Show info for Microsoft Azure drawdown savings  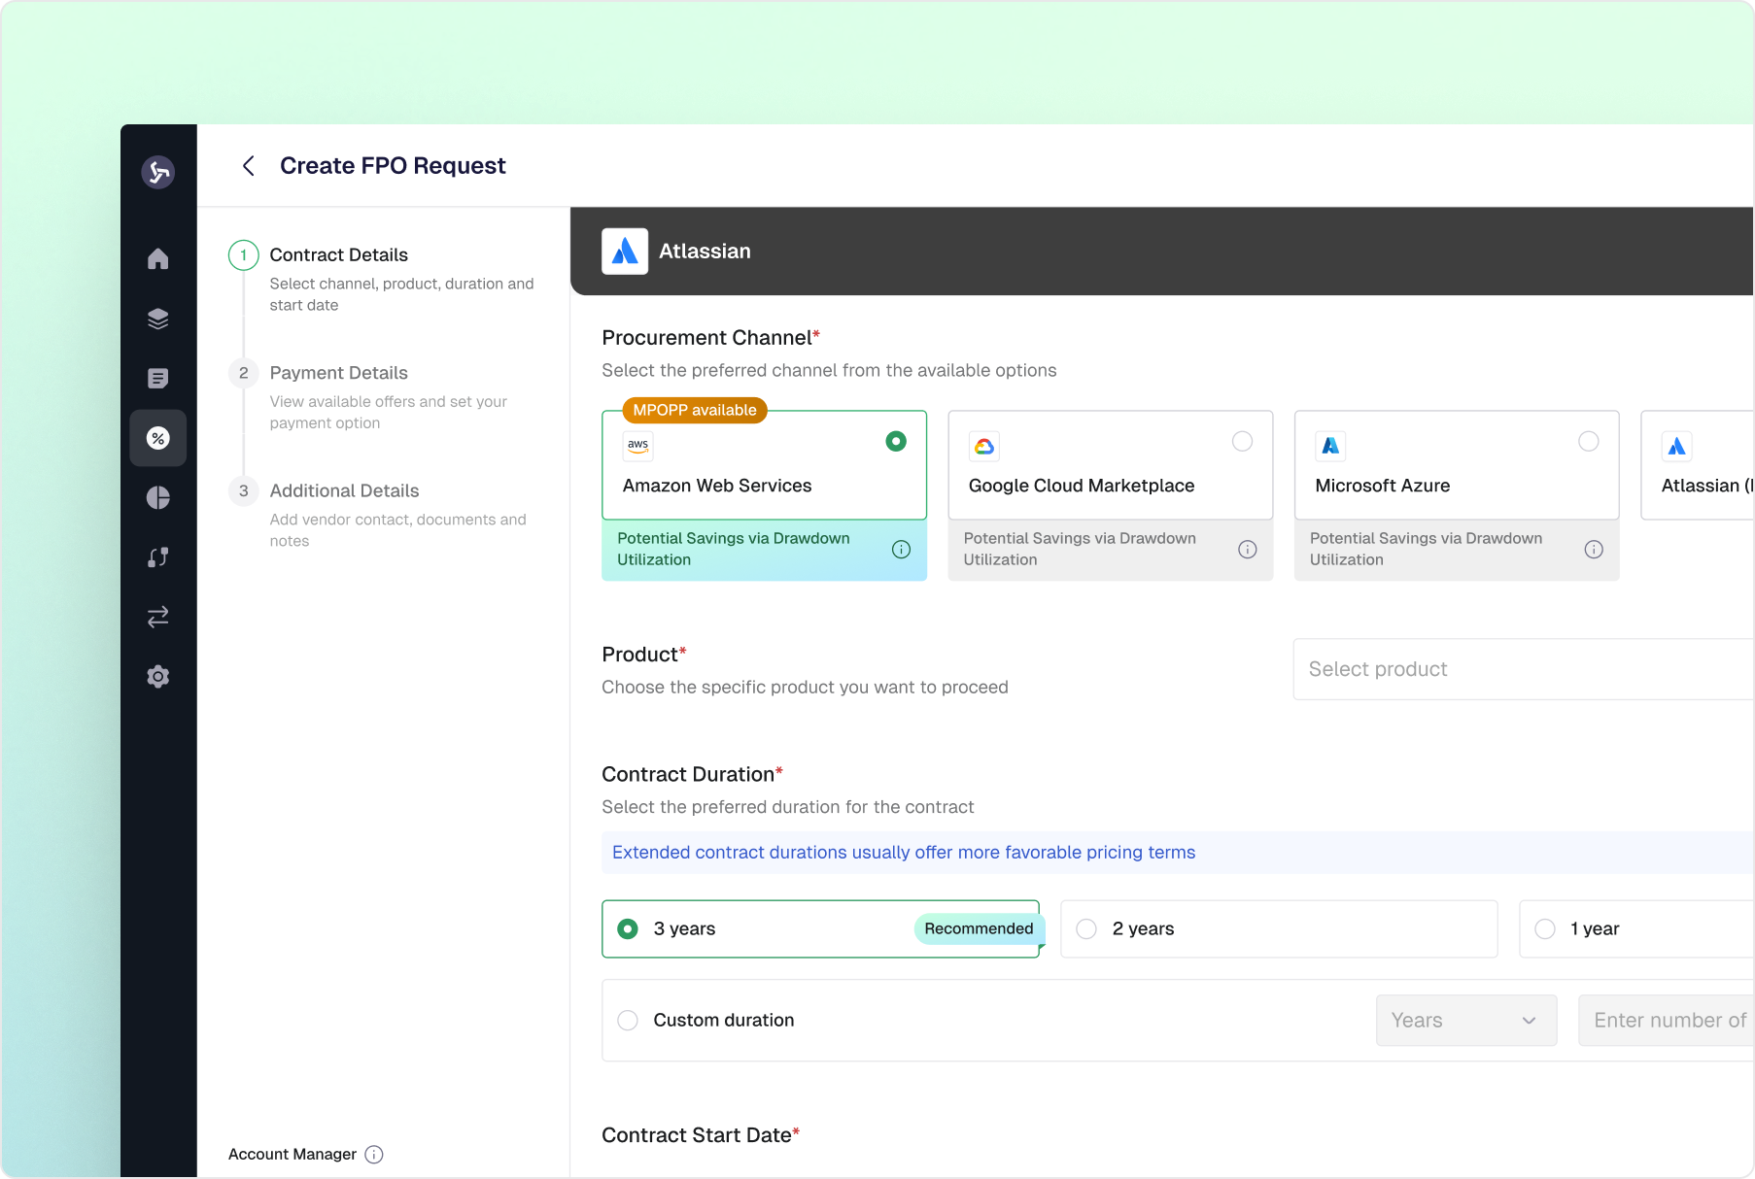pos(1594,550)
